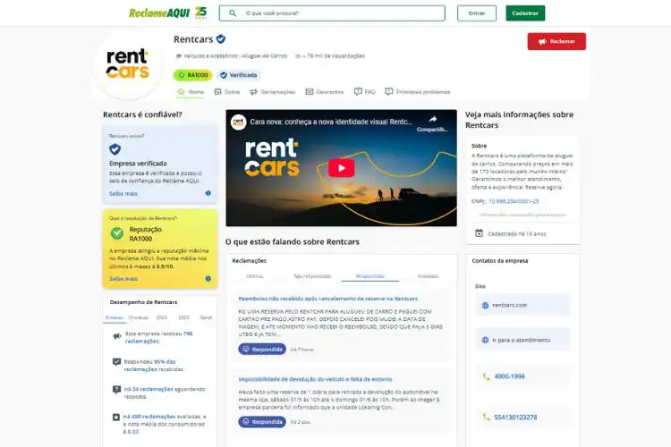Click the eye icon beside visualizações count
The height and width of the screenshot is (447, 671).
tap(298, 56)
